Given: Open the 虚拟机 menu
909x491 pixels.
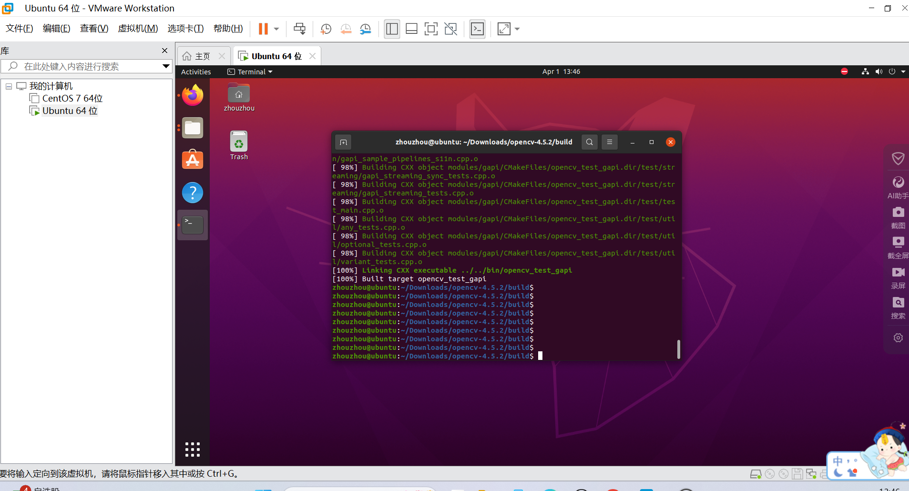Looking at the screenshot, I should (138, 28).
